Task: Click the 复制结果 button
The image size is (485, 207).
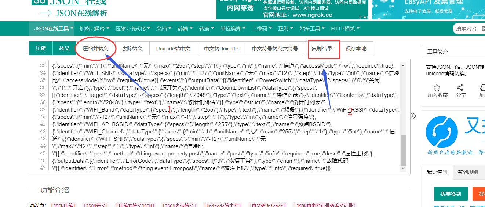Action: point(322,49)
